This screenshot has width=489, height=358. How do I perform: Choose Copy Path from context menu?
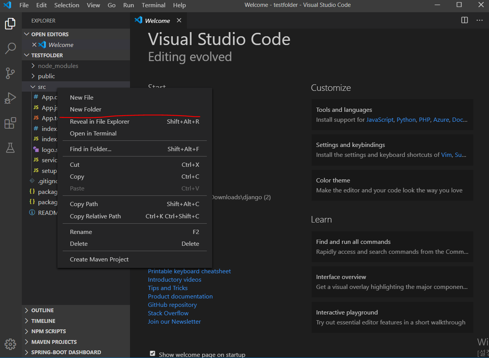[135, 204]
